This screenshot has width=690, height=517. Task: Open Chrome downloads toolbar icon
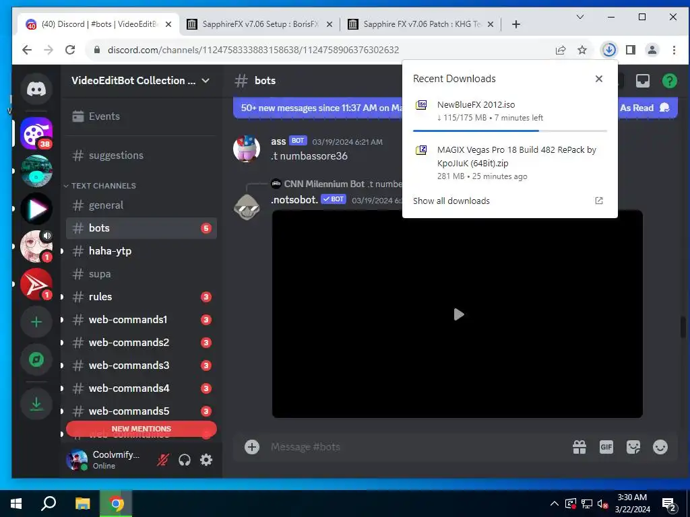tap(609, 50)
